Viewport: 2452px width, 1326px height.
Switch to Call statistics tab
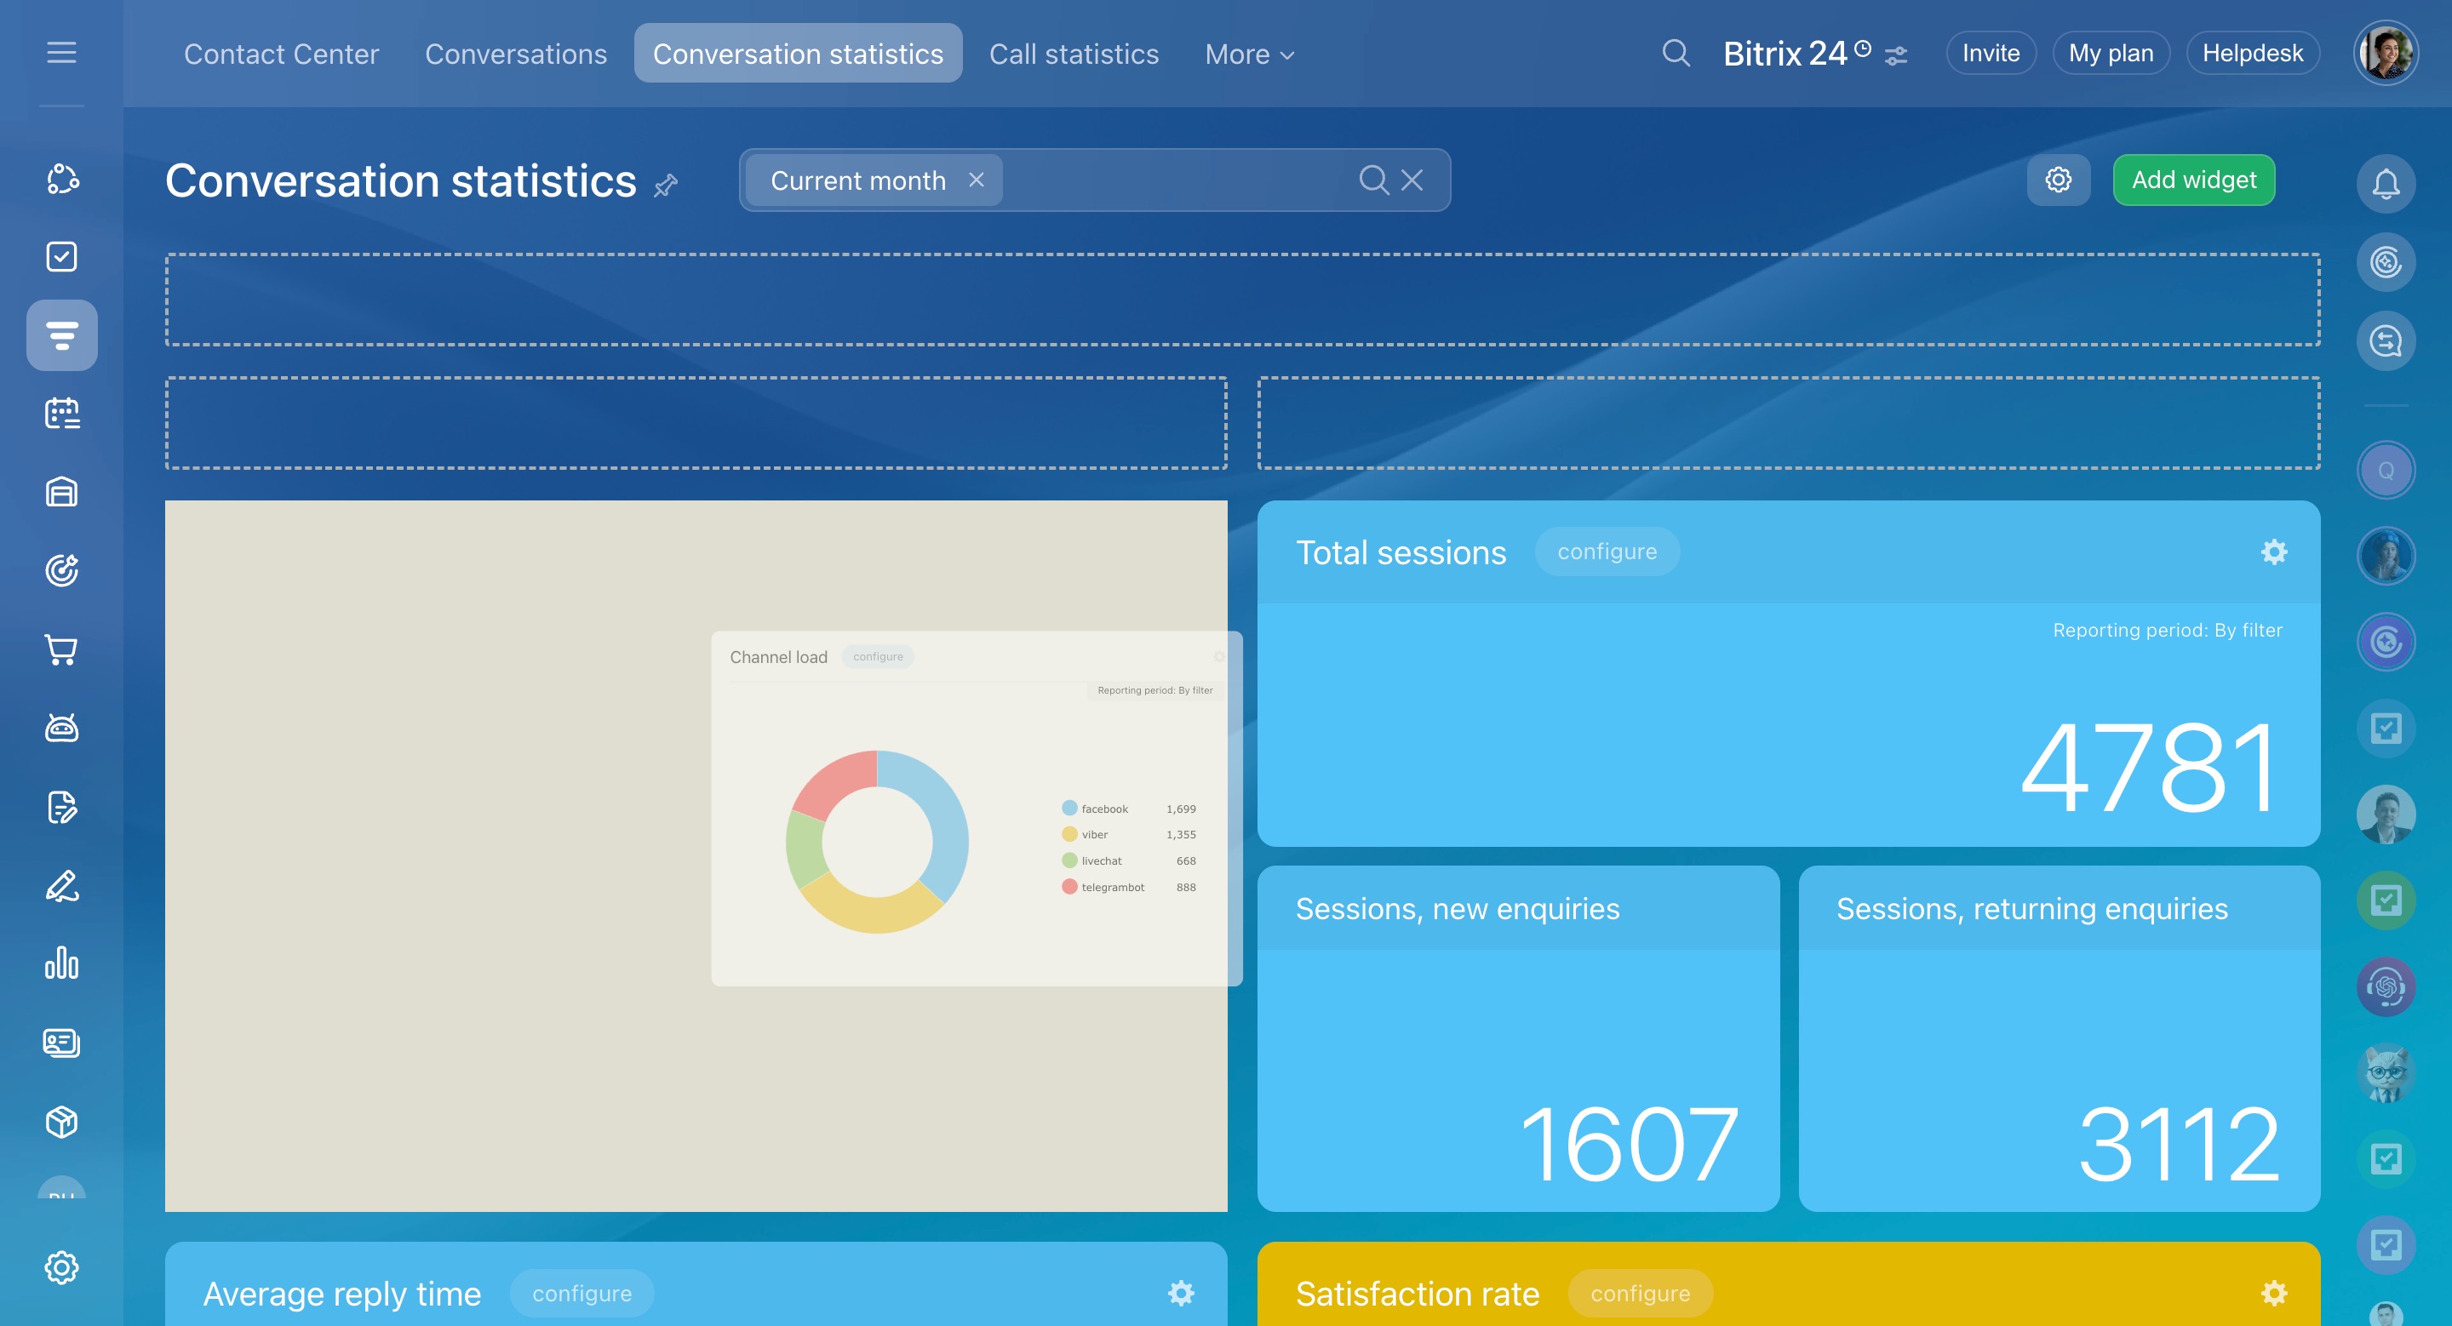tap(1073, 54)
